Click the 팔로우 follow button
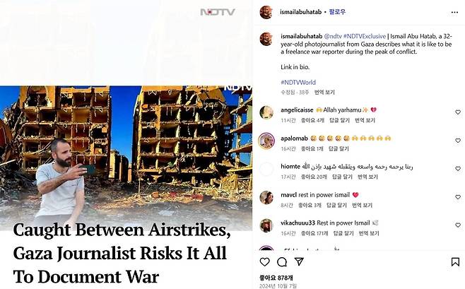This screenshot has width=465, height=289. [x=337, y=12]
